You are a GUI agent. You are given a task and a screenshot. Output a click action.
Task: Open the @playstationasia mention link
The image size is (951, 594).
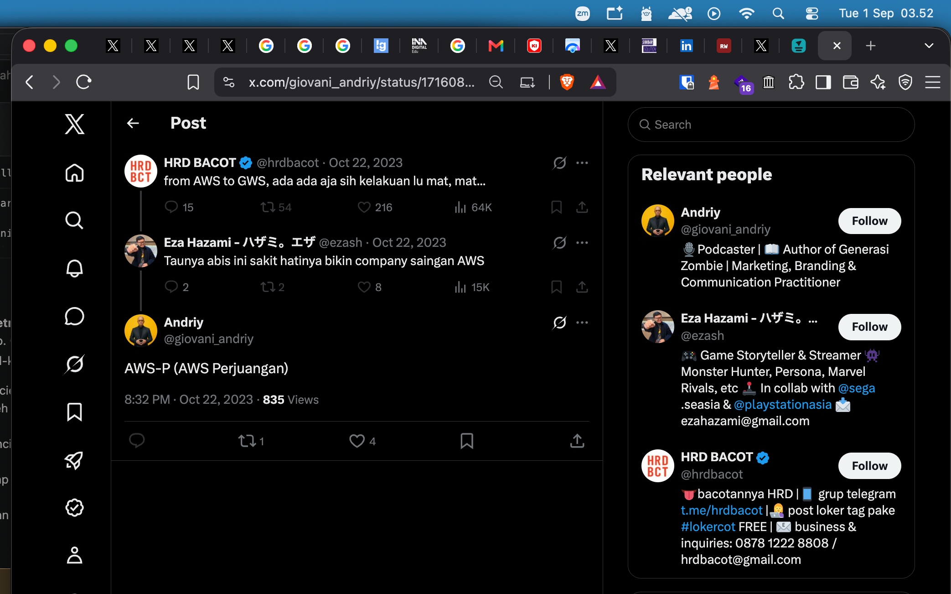click(783, 405)
